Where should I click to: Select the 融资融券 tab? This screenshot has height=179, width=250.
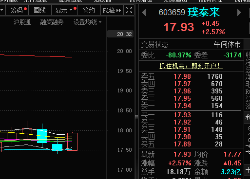pos(52,22)
